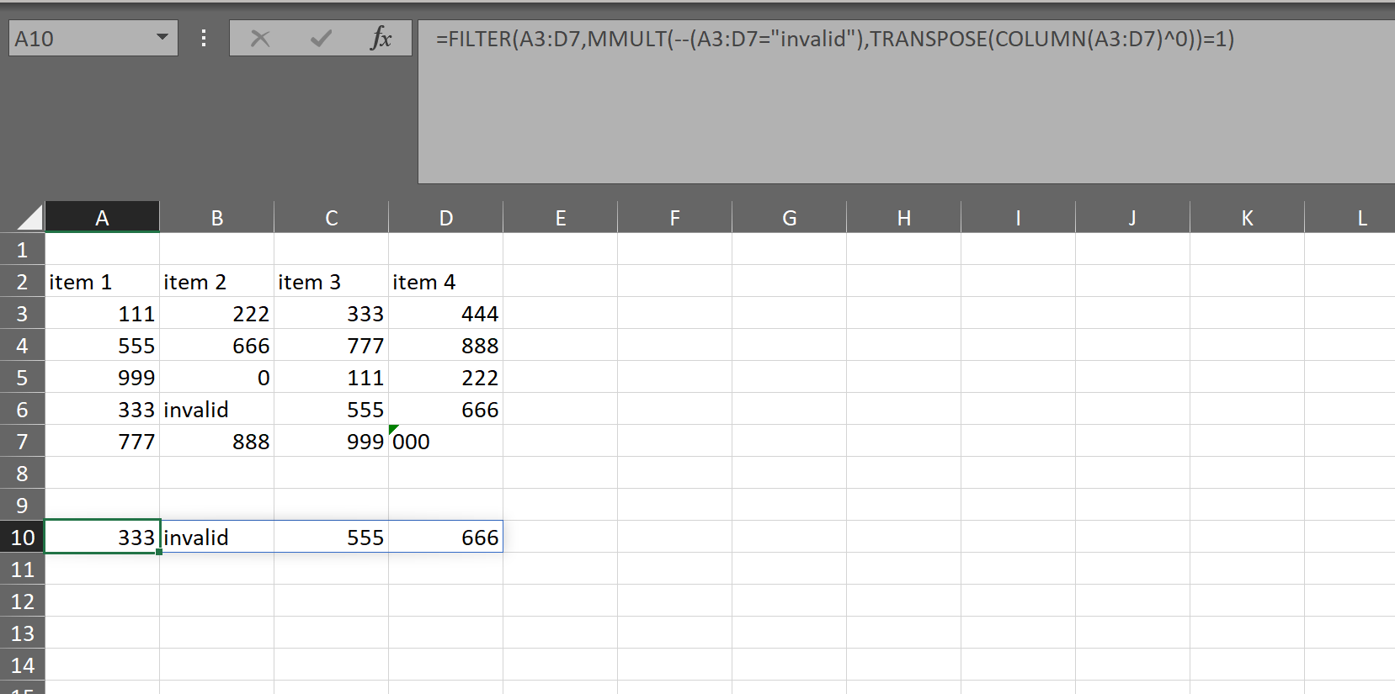Screen dimensions: 1395x694
Task: Click cell containing 'item 4'
Action: (446, 281)
